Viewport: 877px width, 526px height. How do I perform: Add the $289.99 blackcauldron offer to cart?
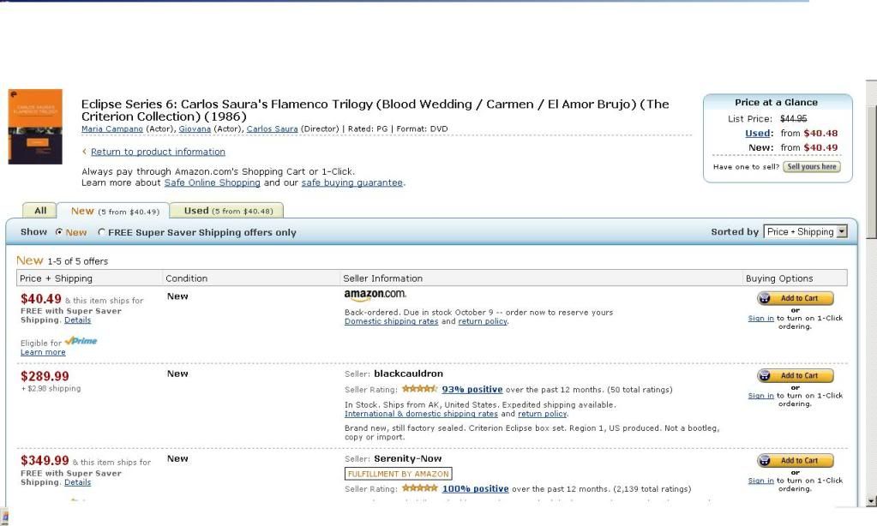796,375
